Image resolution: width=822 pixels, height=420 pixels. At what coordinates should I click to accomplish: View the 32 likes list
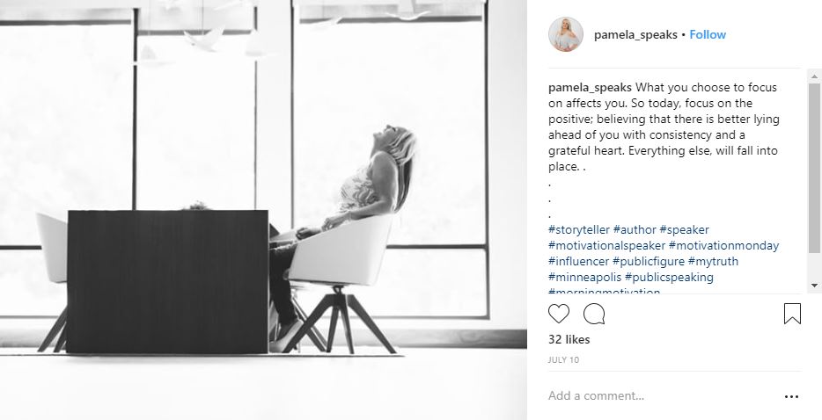[x=569, y=339]
